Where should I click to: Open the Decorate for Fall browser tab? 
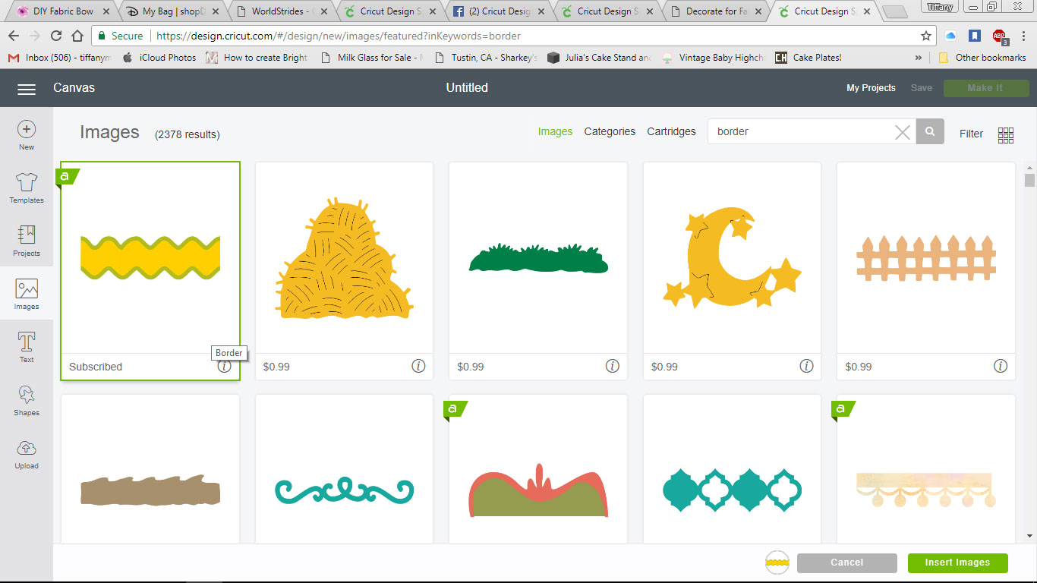pyautogui.click(x=715, y=11)
